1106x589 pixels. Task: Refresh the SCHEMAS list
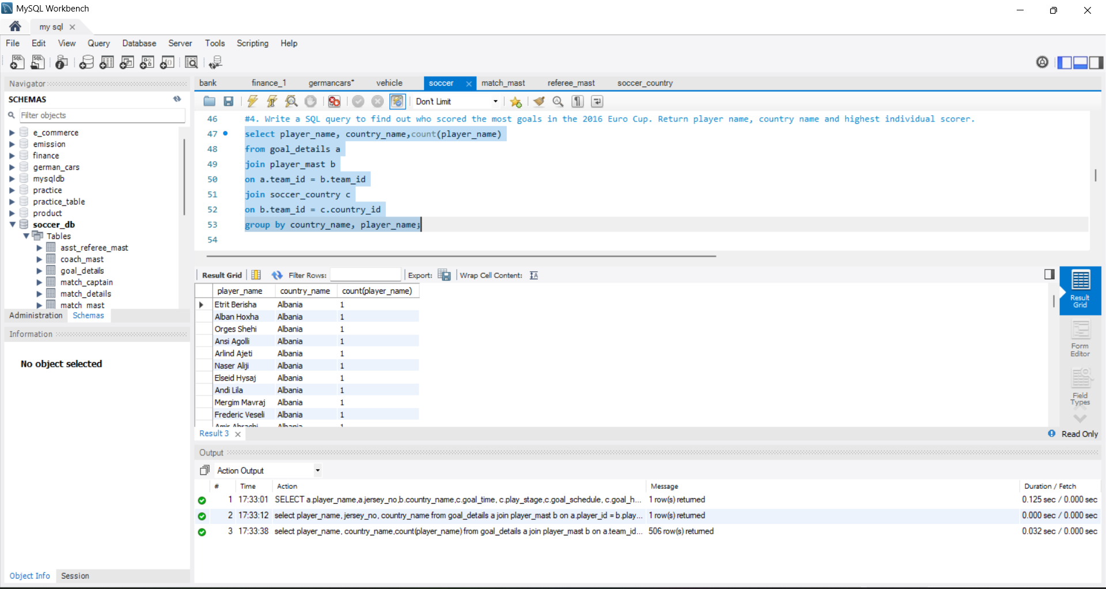pyautogui.click(x=177, y=99)
